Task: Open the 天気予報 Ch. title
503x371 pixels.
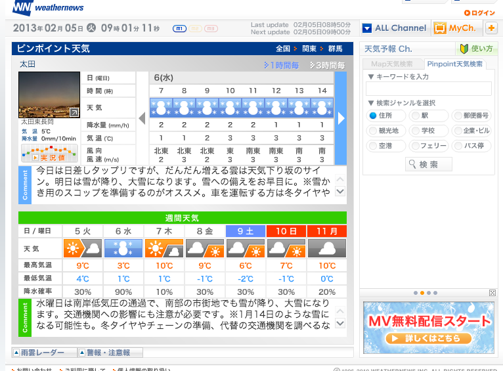Action: 388,49
